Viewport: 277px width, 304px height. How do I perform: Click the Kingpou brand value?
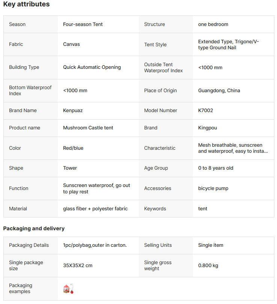coord(208,128)
